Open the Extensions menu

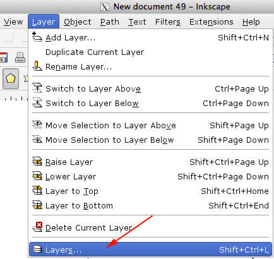tap(211, 21)
